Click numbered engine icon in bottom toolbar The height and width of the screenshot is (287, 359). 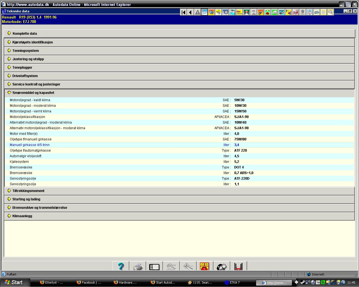coord(205,266)
